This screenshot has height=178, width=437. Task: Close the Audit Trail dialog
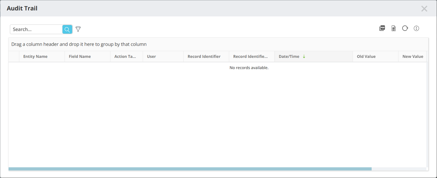point(424,9)
